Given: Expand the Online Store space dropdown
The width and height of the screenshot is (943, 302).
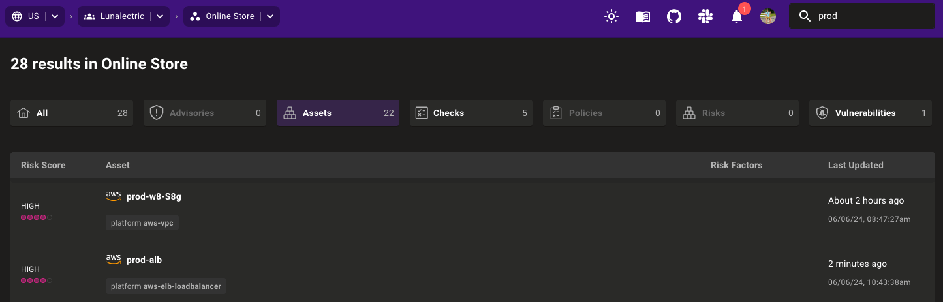Looking at the screenshot, I should pyautogui.click(x=270, y=16).
